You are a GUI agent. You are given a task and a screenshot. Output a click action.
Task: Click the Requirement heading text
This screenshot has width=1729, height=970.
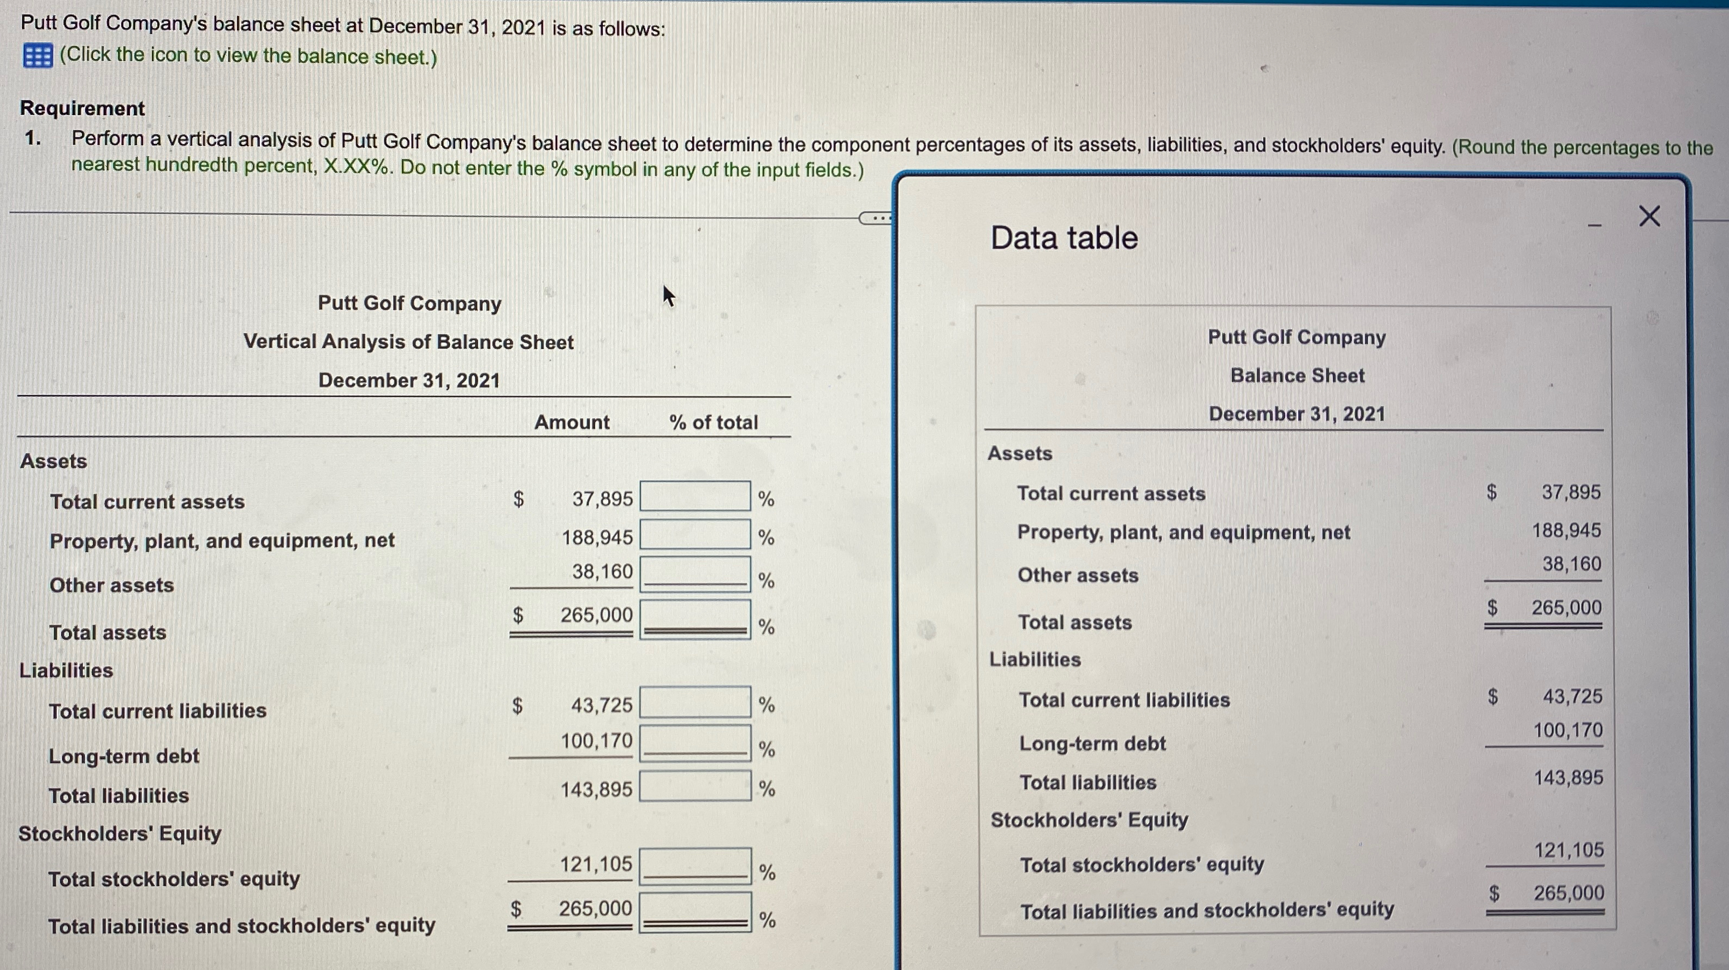click(82, 108)
